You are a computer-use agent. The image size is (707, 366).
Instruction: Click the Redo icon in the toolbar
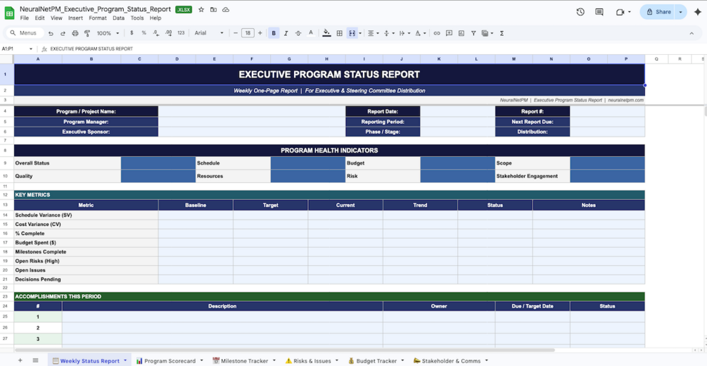(x=63, y=33)
